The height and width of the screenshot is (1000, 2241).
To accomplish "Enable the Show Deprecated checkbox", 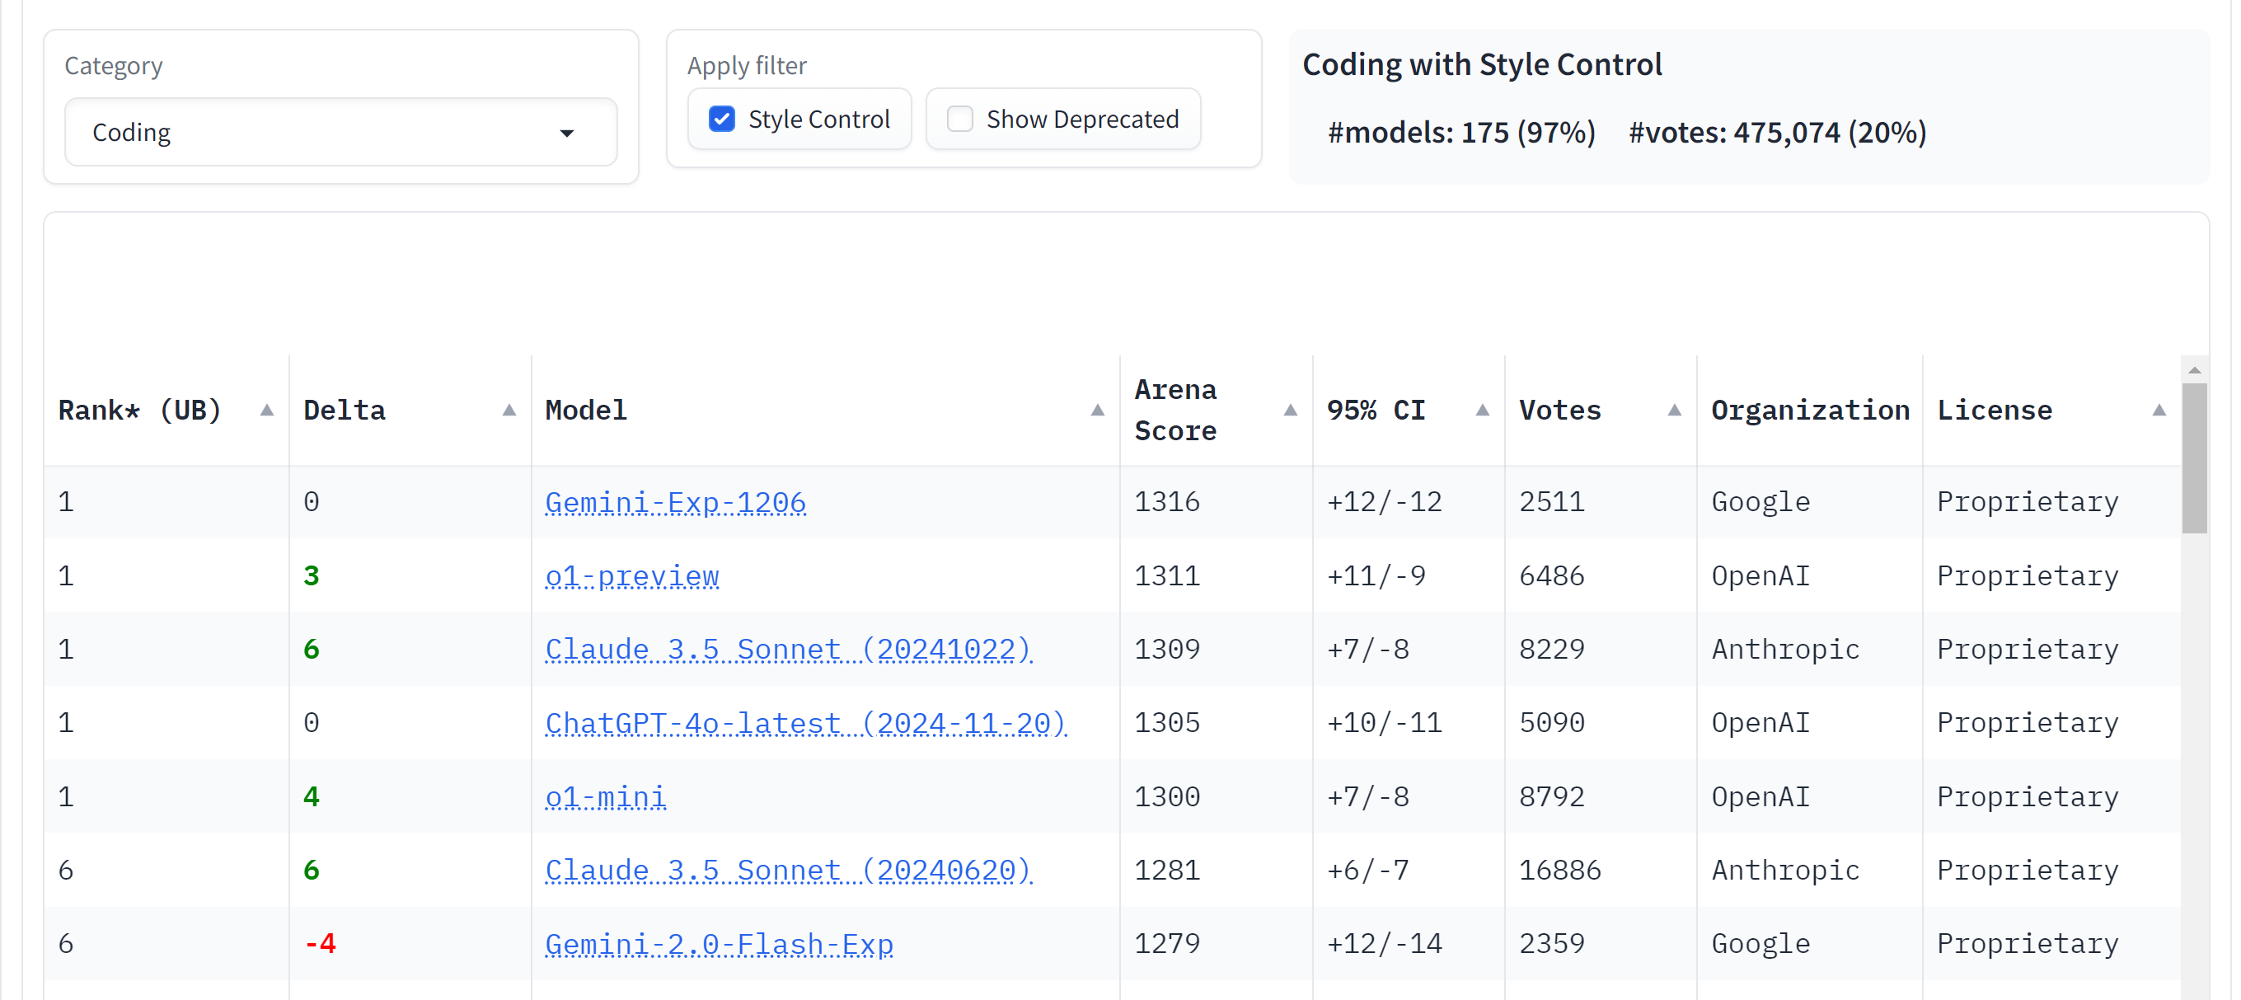I will [959, 120].
